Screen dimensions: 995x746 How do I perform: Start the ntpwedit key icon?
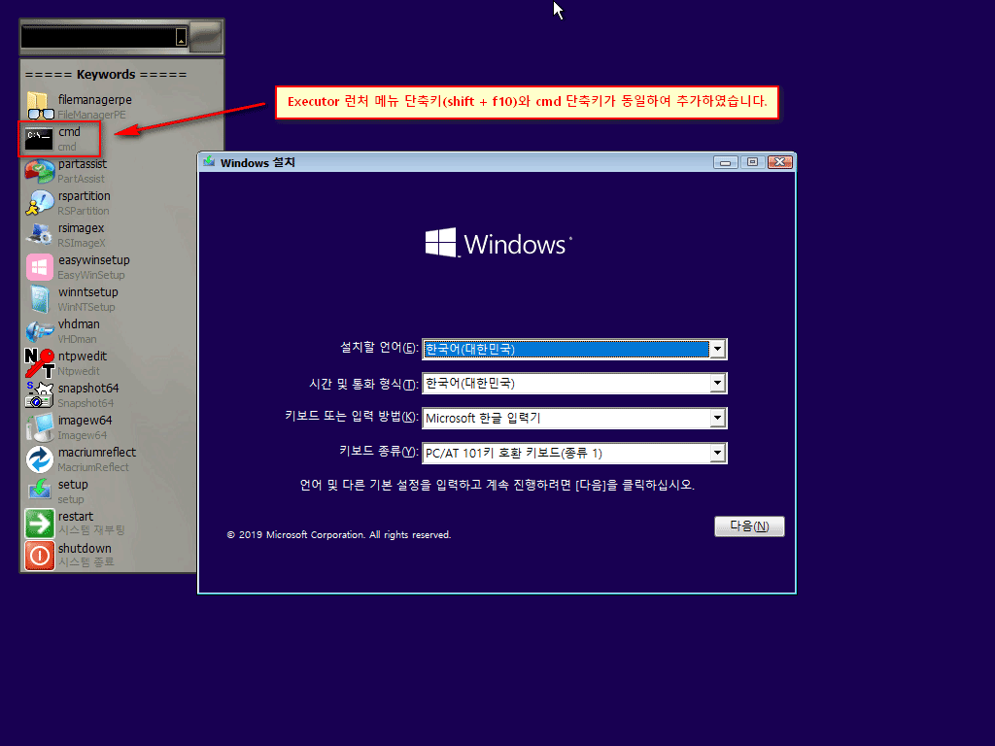click(39, 363)
